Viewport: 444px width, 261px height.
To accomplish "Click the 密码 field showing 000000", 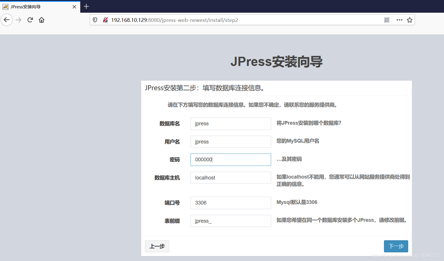I will pos(230,160).
